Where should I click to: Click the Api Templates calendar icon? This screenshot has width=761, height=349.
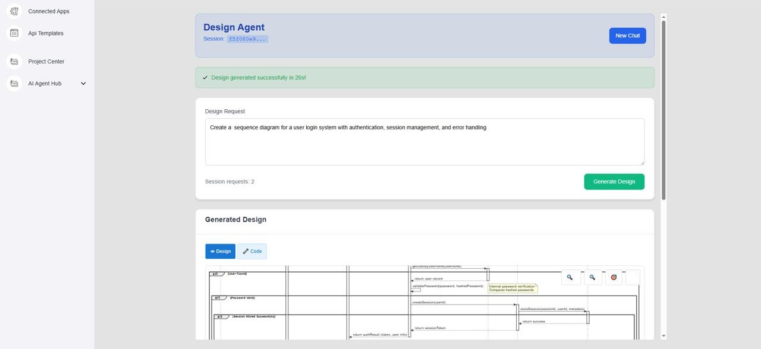(14, 33)
